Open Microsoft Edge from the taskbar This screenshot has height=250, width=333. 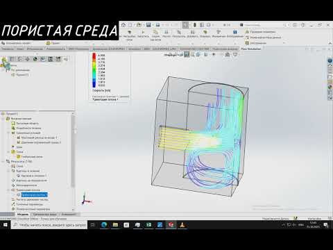104,224
